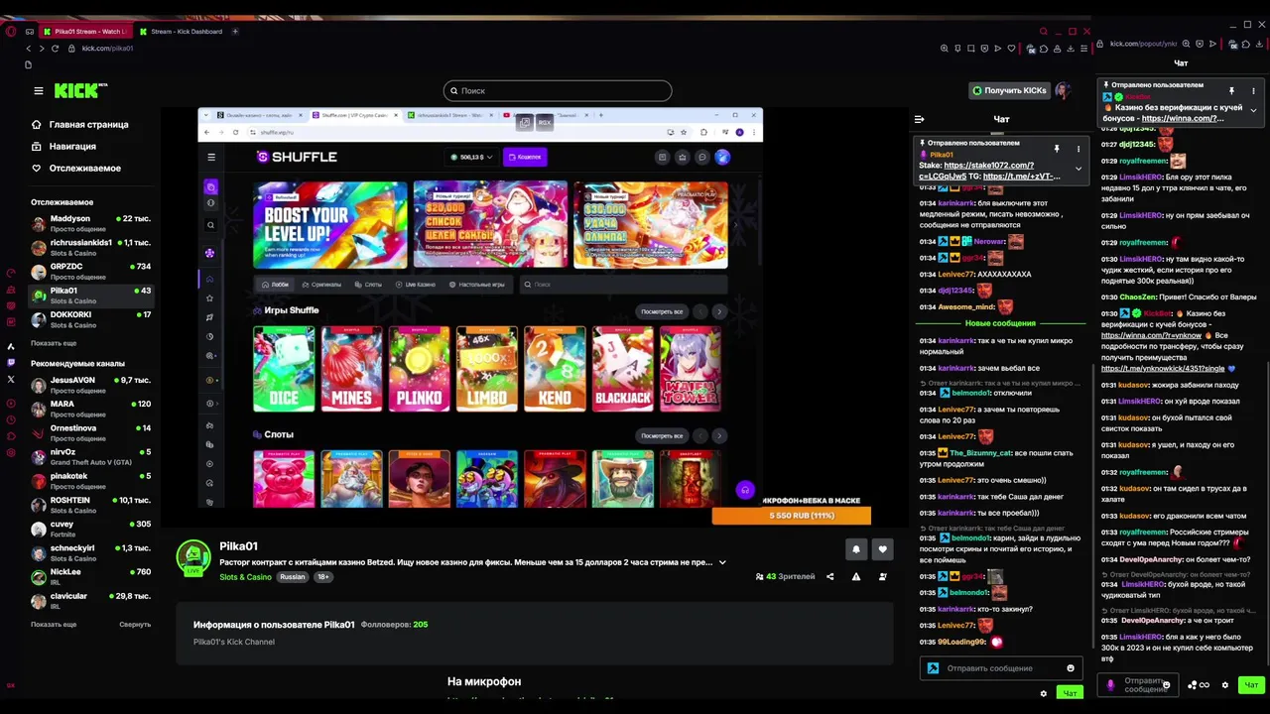The image size is (1270, 714).
Task: Click the Slots & Casino category link
Action: [245, 577]
